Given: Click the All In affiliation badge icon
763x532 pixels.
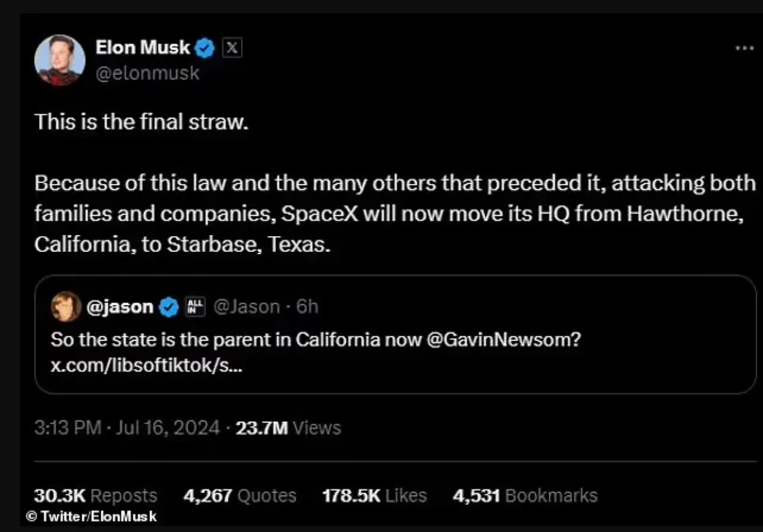Looking at the screenshot, I should 195,306.
